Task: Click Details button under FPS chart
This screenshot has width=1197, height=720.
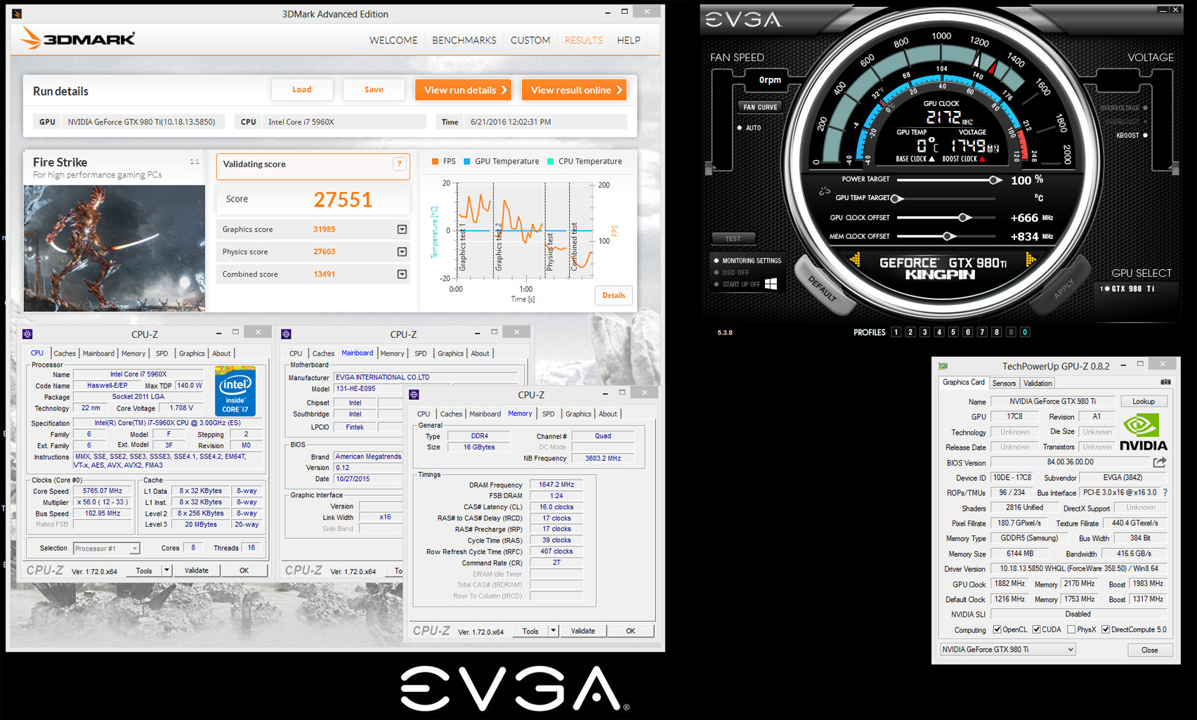Action: tap(613, 295)
